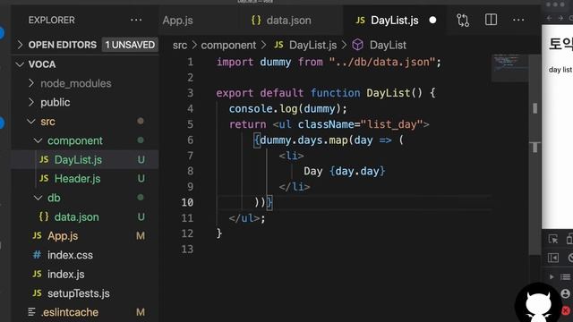This screenshot has height=322, width=573.
Task: Click the unsaved dot on DayList.js tab
Action: pos(432,20)
